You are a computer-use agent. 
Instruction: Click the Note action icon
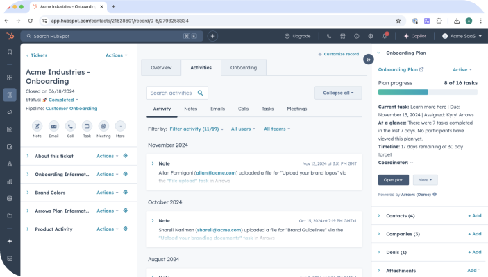pos(37,126)
